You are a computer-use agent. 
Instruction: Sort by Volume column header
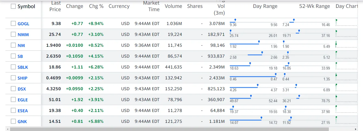tap(173, 6)
